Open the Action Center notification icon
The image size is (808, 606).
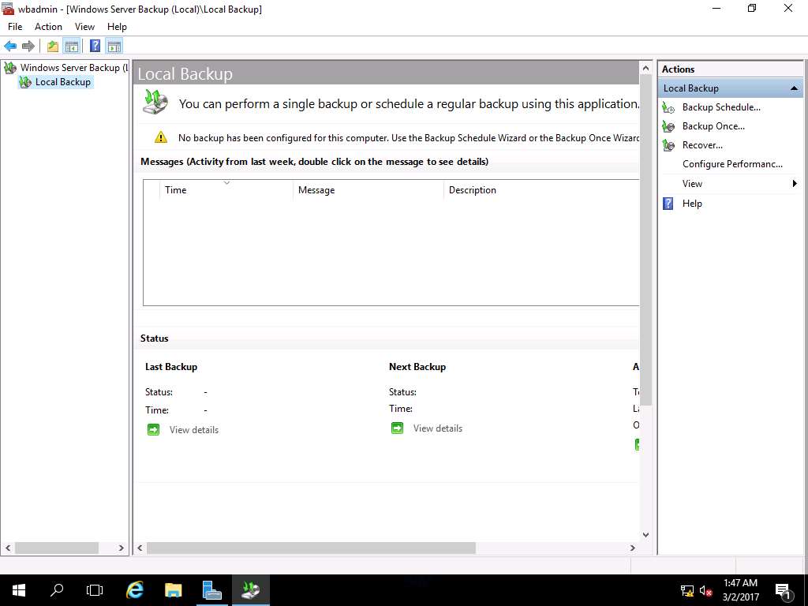(x=784, y=591)
